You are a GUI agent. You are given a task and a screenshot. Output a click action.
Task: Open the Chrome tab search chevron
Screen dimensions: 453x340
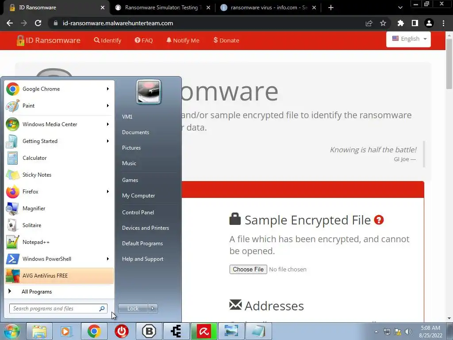click(x=400, y=8)
